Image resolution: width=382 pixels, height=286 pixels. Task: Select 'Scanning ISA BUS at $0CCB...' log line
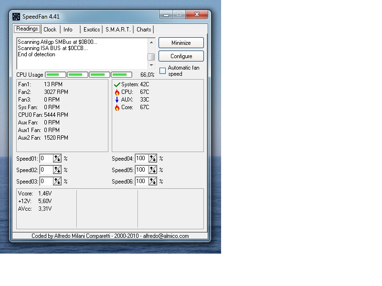click(53, 48)
